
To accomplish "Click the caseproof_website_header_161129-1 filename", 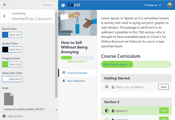I will (24, 109).
